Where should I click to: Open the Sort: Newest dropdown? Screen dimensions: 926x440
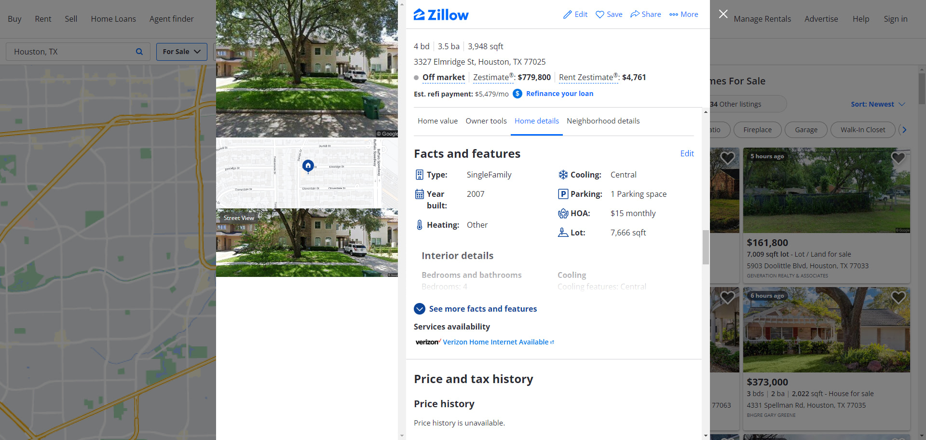pos(878,104)
